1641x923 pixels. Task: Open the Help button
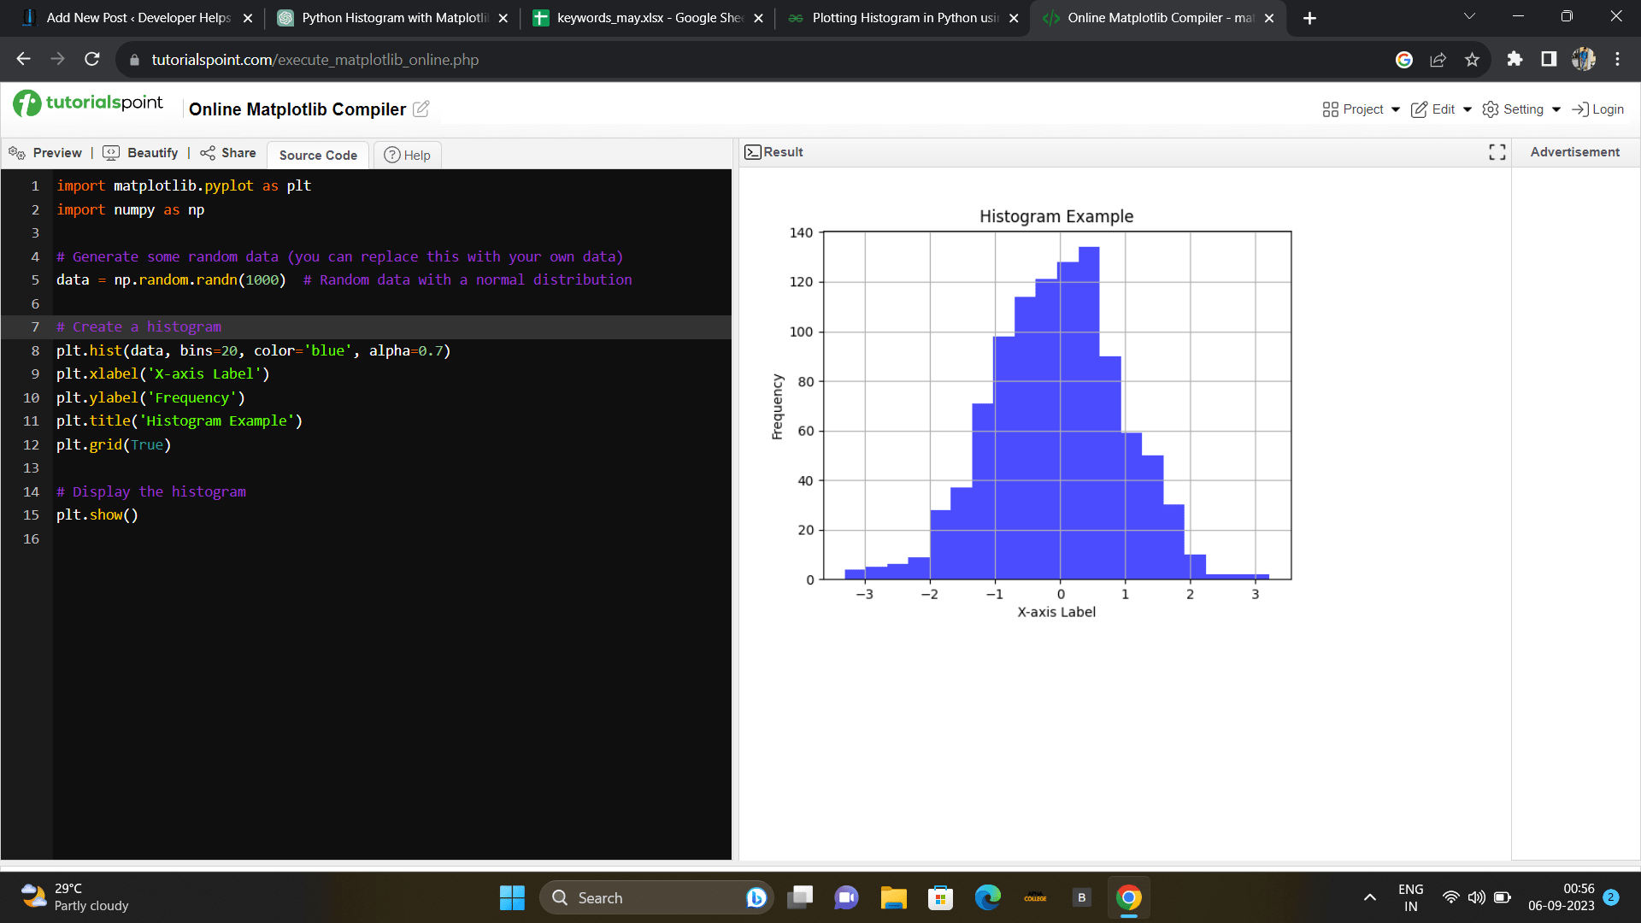click(407, 156)
